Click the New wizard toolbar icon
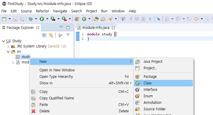Viewport: 213px width, 115px height. point(4,19)
